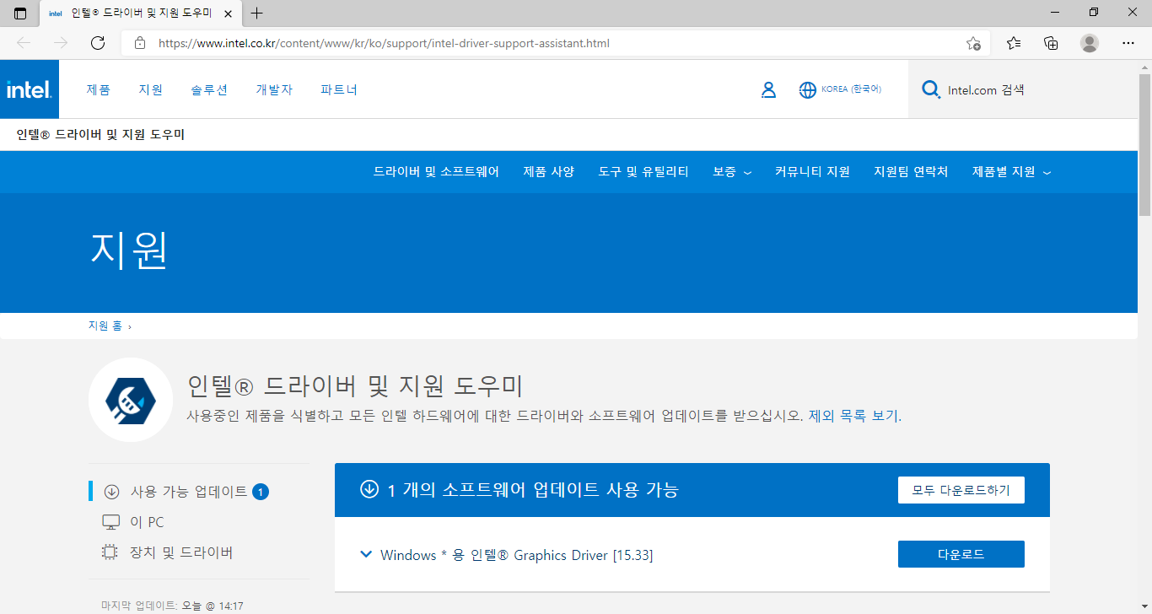
Task: Close the Intel driver assistant tab
Action: (227, 13)
